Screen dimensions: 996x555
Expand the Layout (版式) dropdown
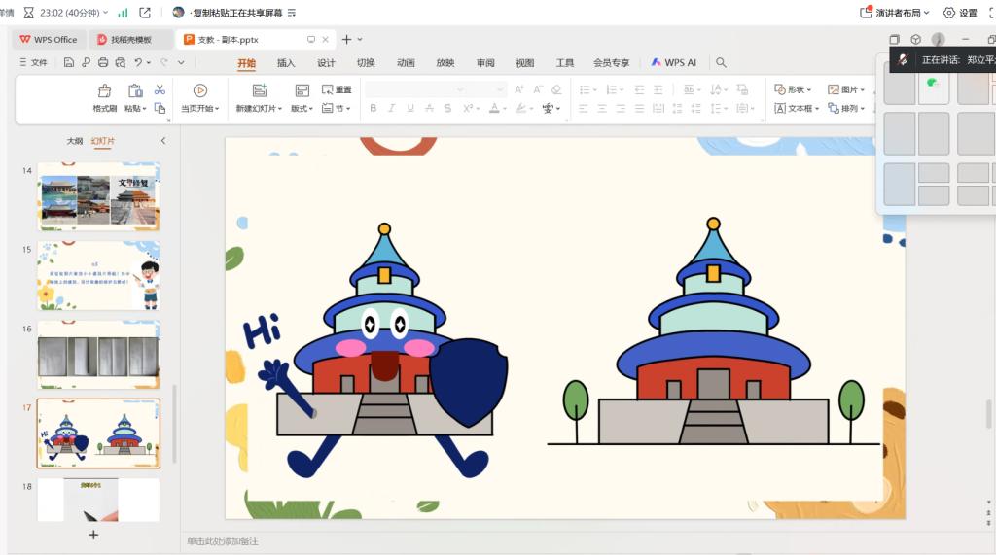pyautogui.click(x=303, y=109)
